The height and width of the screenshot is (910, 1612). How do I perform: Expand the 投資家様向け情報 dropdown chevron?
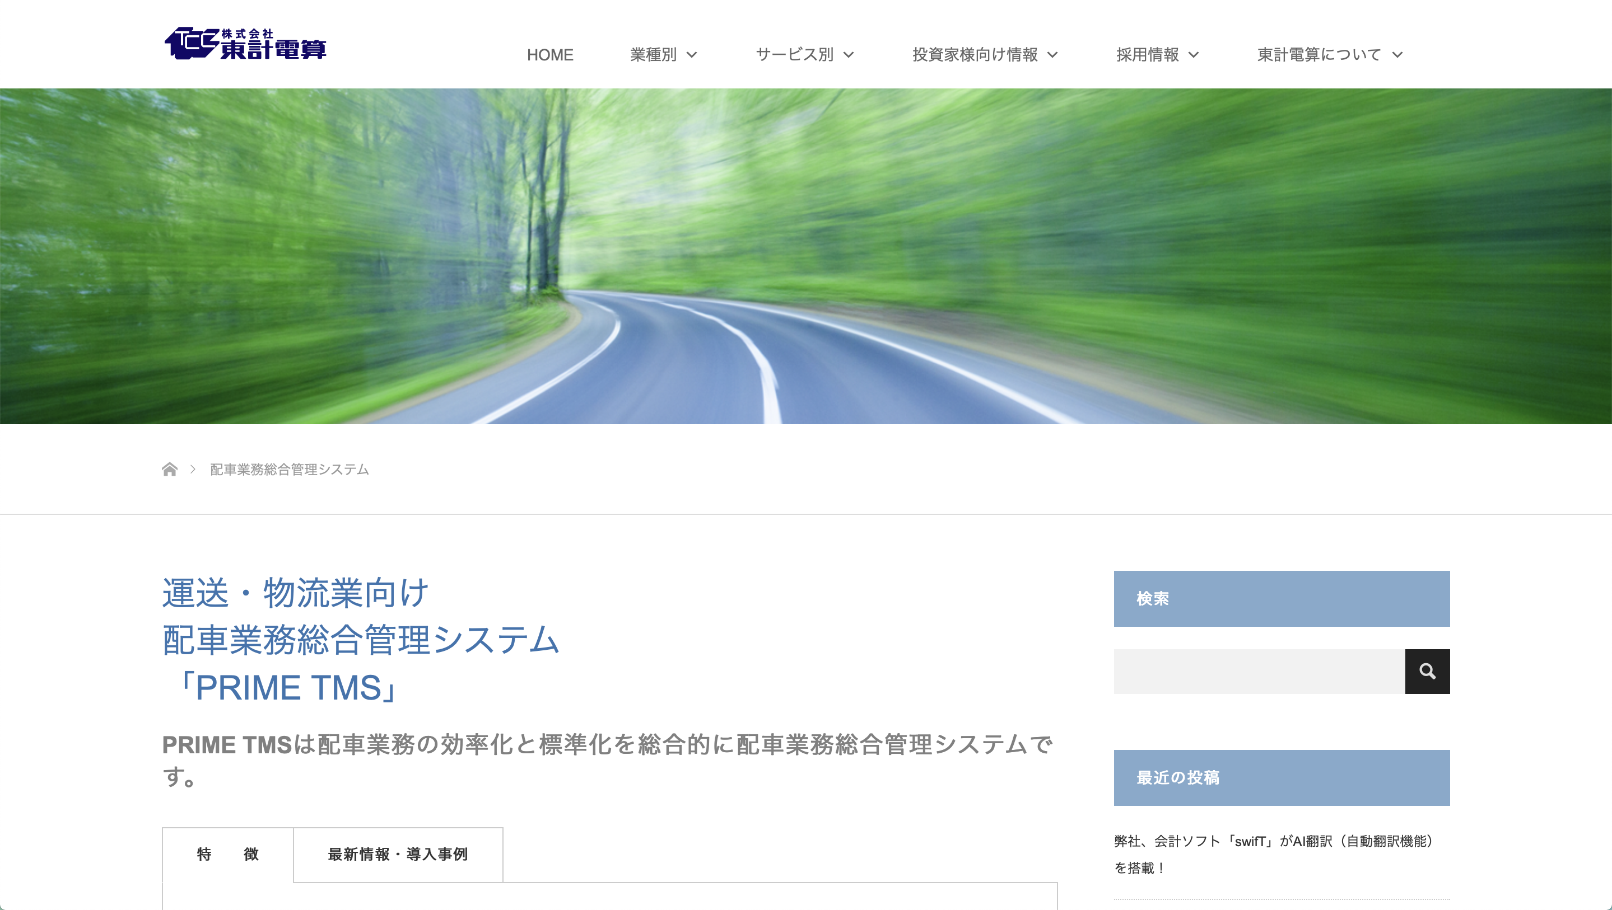(x=1052, y=55)
